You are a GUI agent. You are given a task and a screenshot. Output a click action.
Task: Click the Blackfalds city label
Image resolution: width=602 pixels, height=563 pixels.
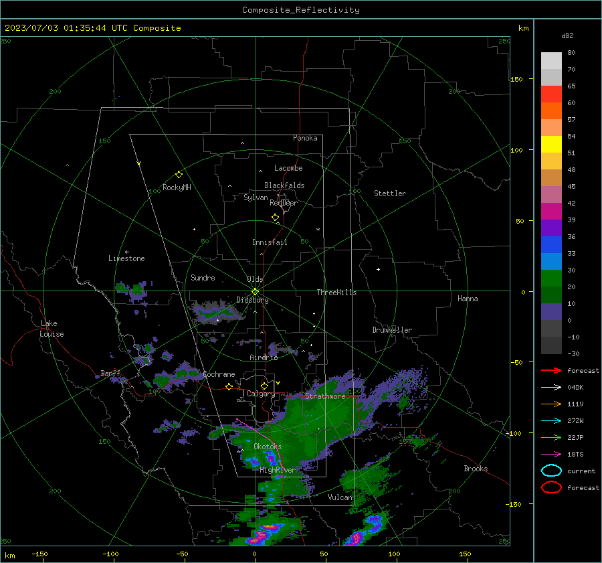(284, 185)
